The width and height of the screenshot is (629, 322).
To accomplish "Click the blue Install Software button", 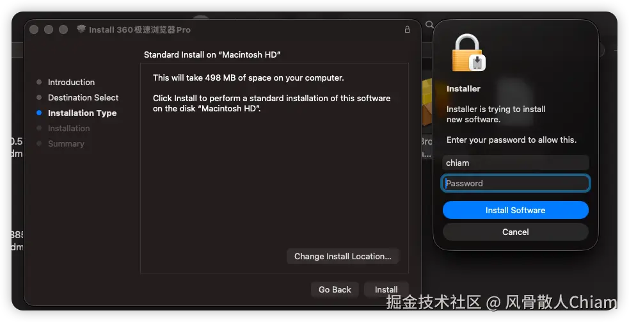I will click(x=516, y=210).
